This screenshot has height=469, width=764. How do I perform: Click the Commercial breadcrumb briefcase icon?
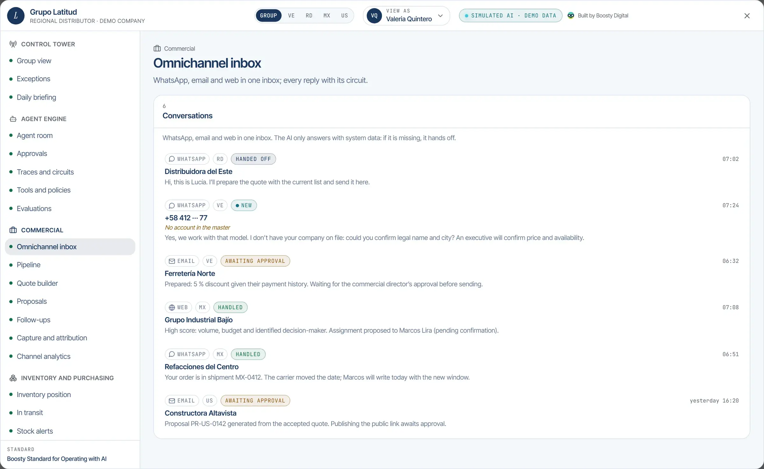click(x=157, y=48)
